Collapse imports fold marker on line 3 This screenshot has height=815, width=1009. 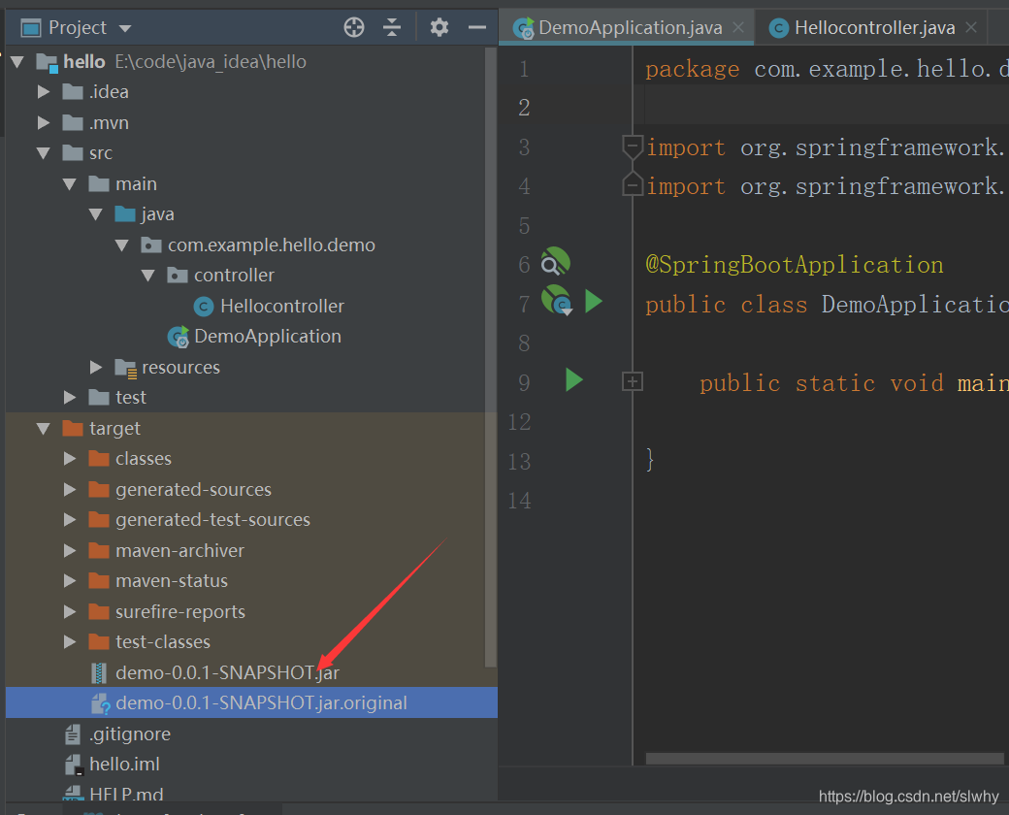click(x=633, y=147)
